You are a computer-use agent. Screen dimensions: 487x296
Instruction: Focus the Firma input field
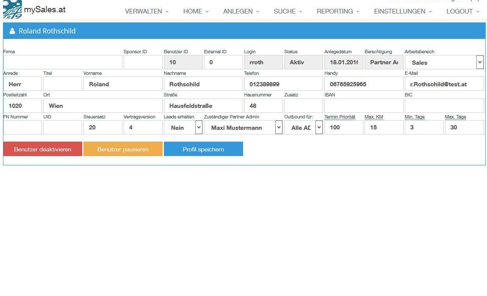tap(63, 62)
